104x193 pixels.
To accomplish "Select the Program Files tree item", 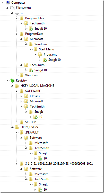I will pyautogui.click(x=34, y=18).
